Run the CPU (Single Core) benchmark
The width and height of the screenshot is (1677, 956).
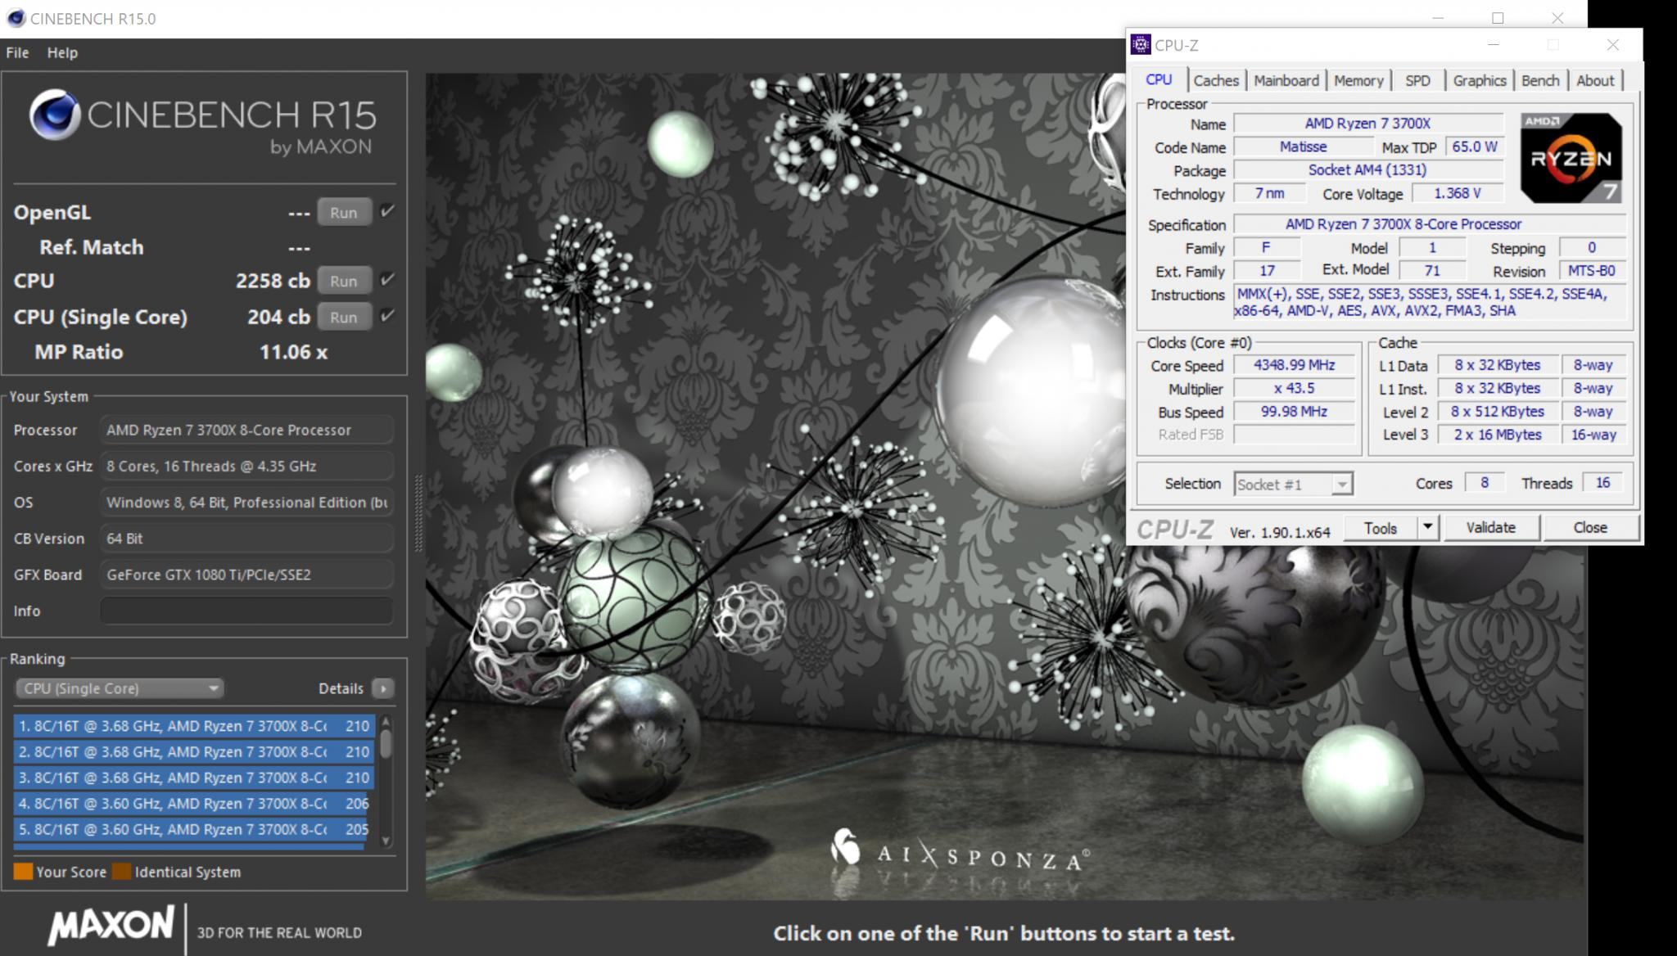tap(344, 317)
